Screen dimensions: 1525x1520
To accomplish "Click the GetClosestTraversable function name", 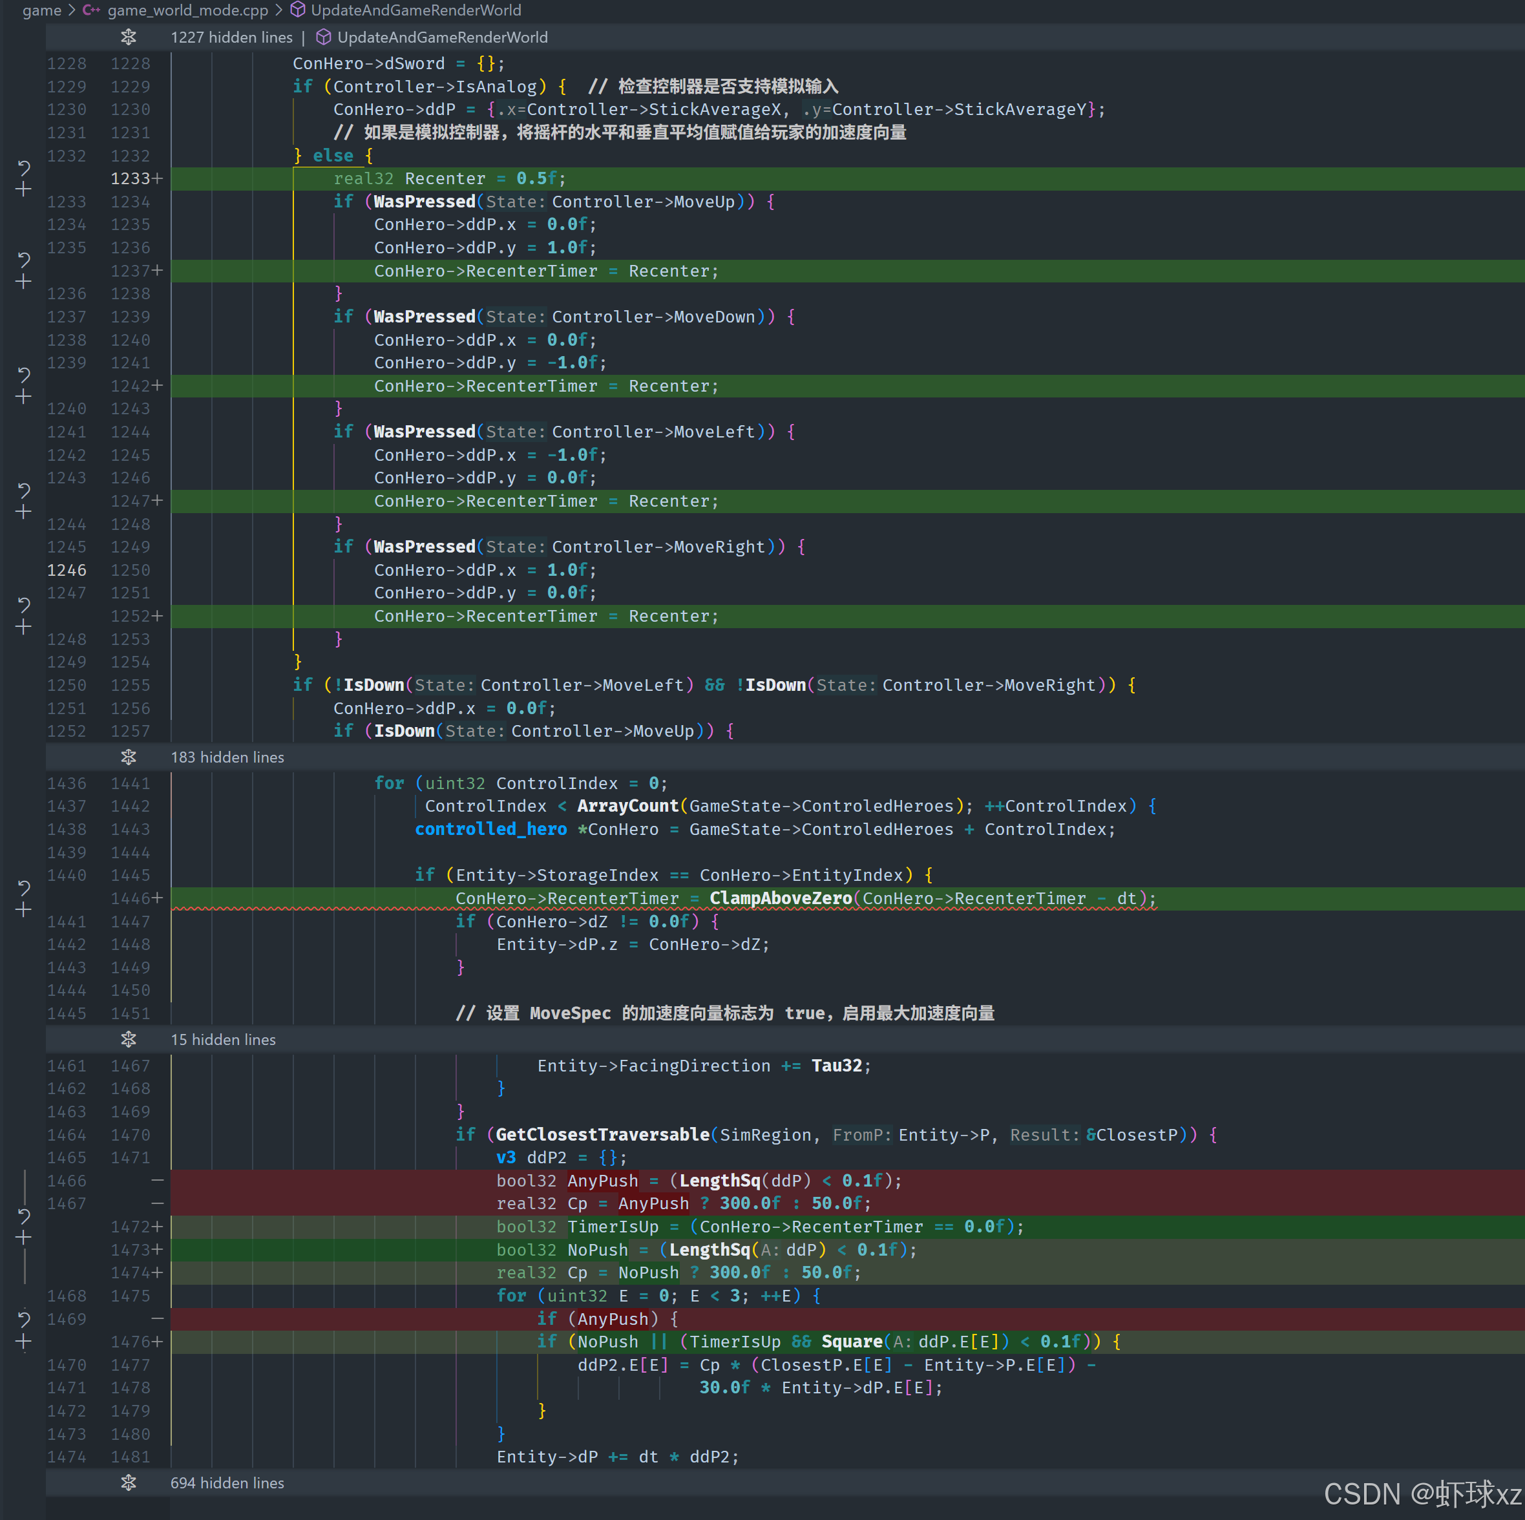I will tap(602, 1135).
